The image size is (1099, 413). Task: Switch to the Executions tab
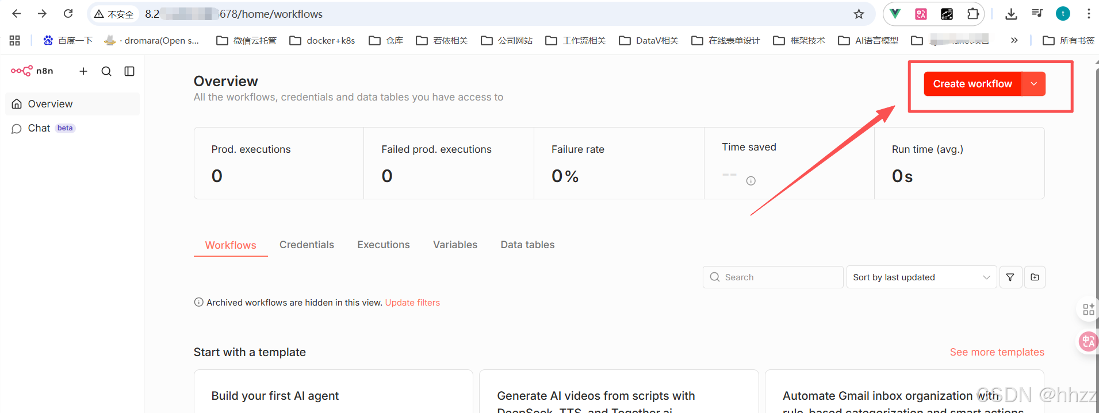[x=384, y=245]
